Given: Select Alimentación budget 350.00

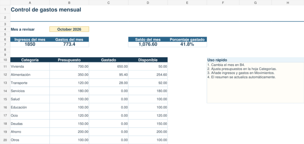Looking at the screenshot, I should (x=69, y=75).
